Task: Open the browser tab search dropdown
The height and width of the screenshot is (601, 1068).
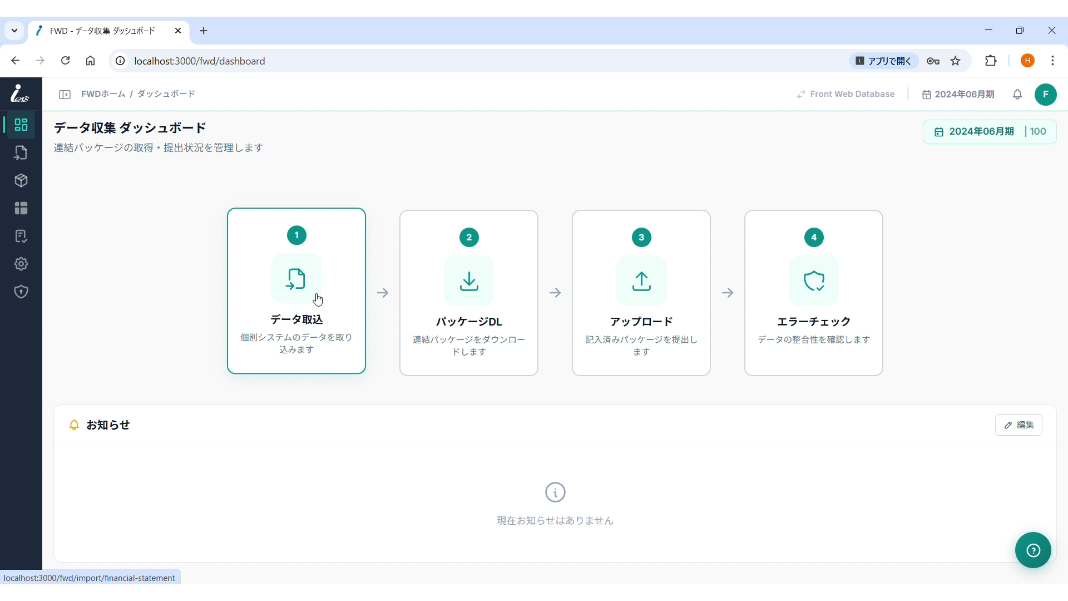Action: (14, 31)
